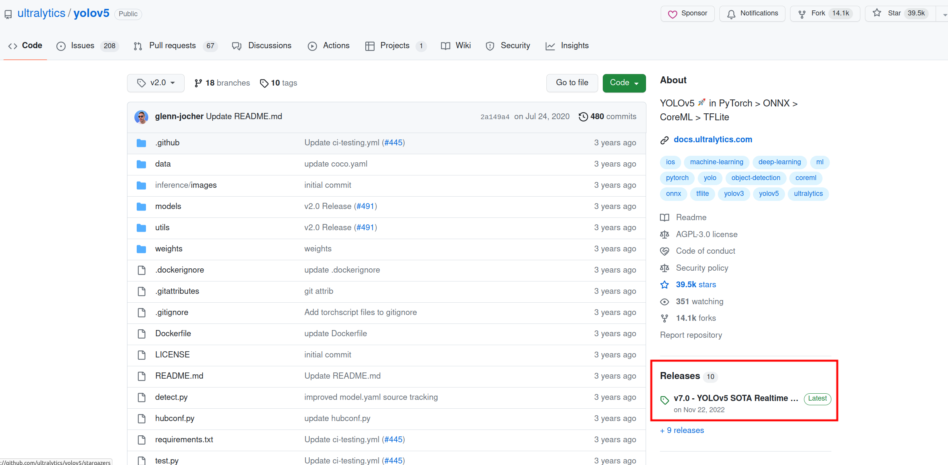
Task: Open the .github folder icon
Action: click(141, 143)
